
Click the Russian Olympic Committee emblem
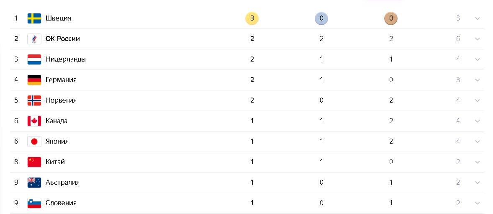click(34, 39)
